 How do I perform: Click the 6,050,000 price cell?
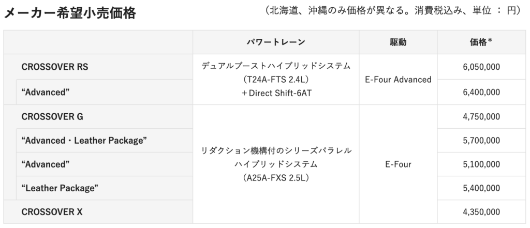click(482, 67)
